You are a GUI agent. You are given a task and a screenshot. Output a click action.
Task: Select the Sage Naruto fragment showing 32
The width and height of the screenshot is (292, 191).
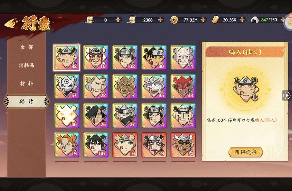[x=67, y=58]
